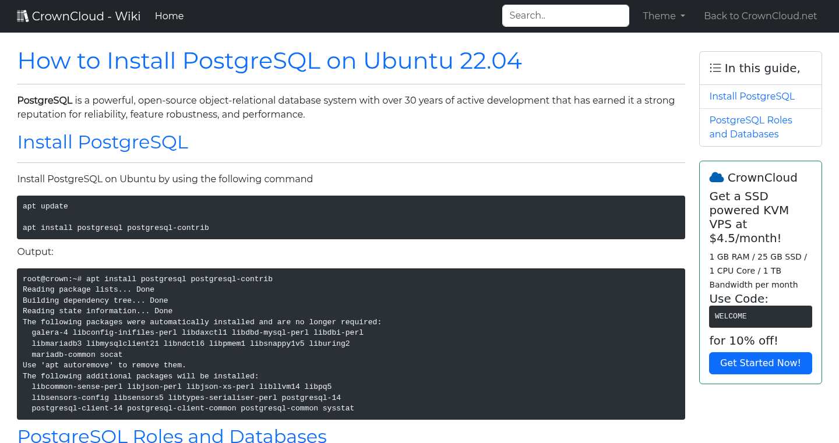The image size is (839, 443).
Task: Select the Home menu item
Action: click(x=169, y=16)
